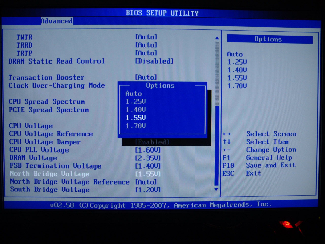Click the ESC Exit key label
This screenshot has height=244, width=325.
[228, 174]
